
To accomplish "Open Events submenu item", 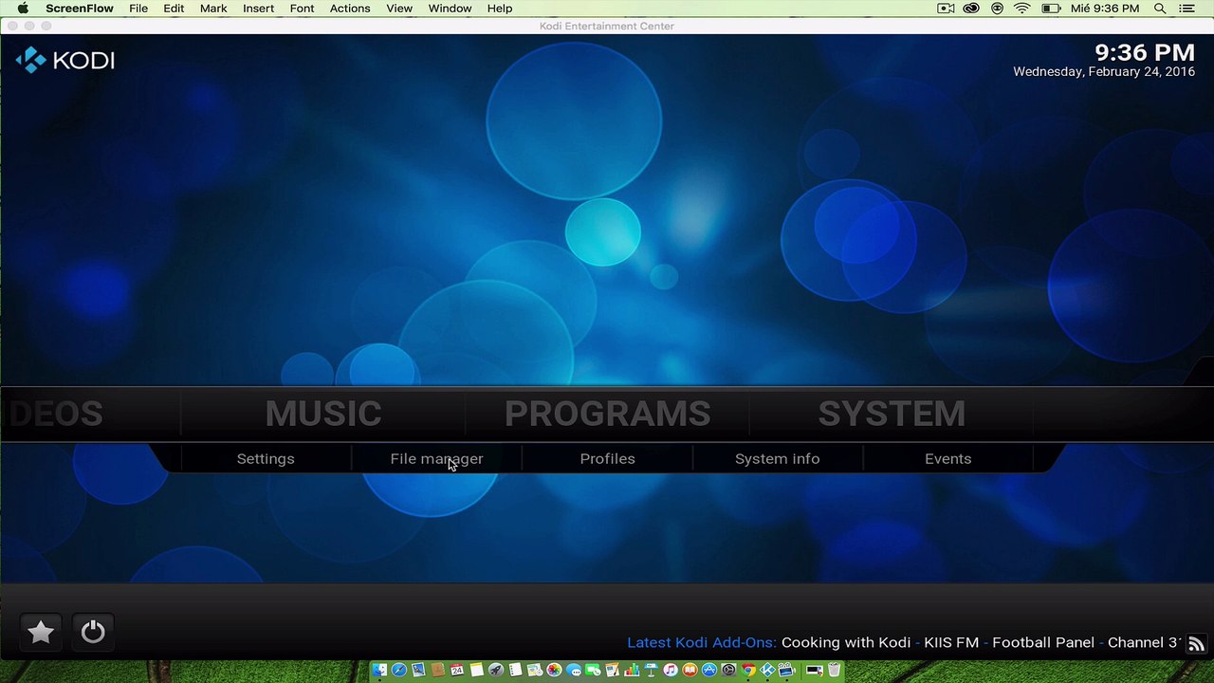I will 947,459.
